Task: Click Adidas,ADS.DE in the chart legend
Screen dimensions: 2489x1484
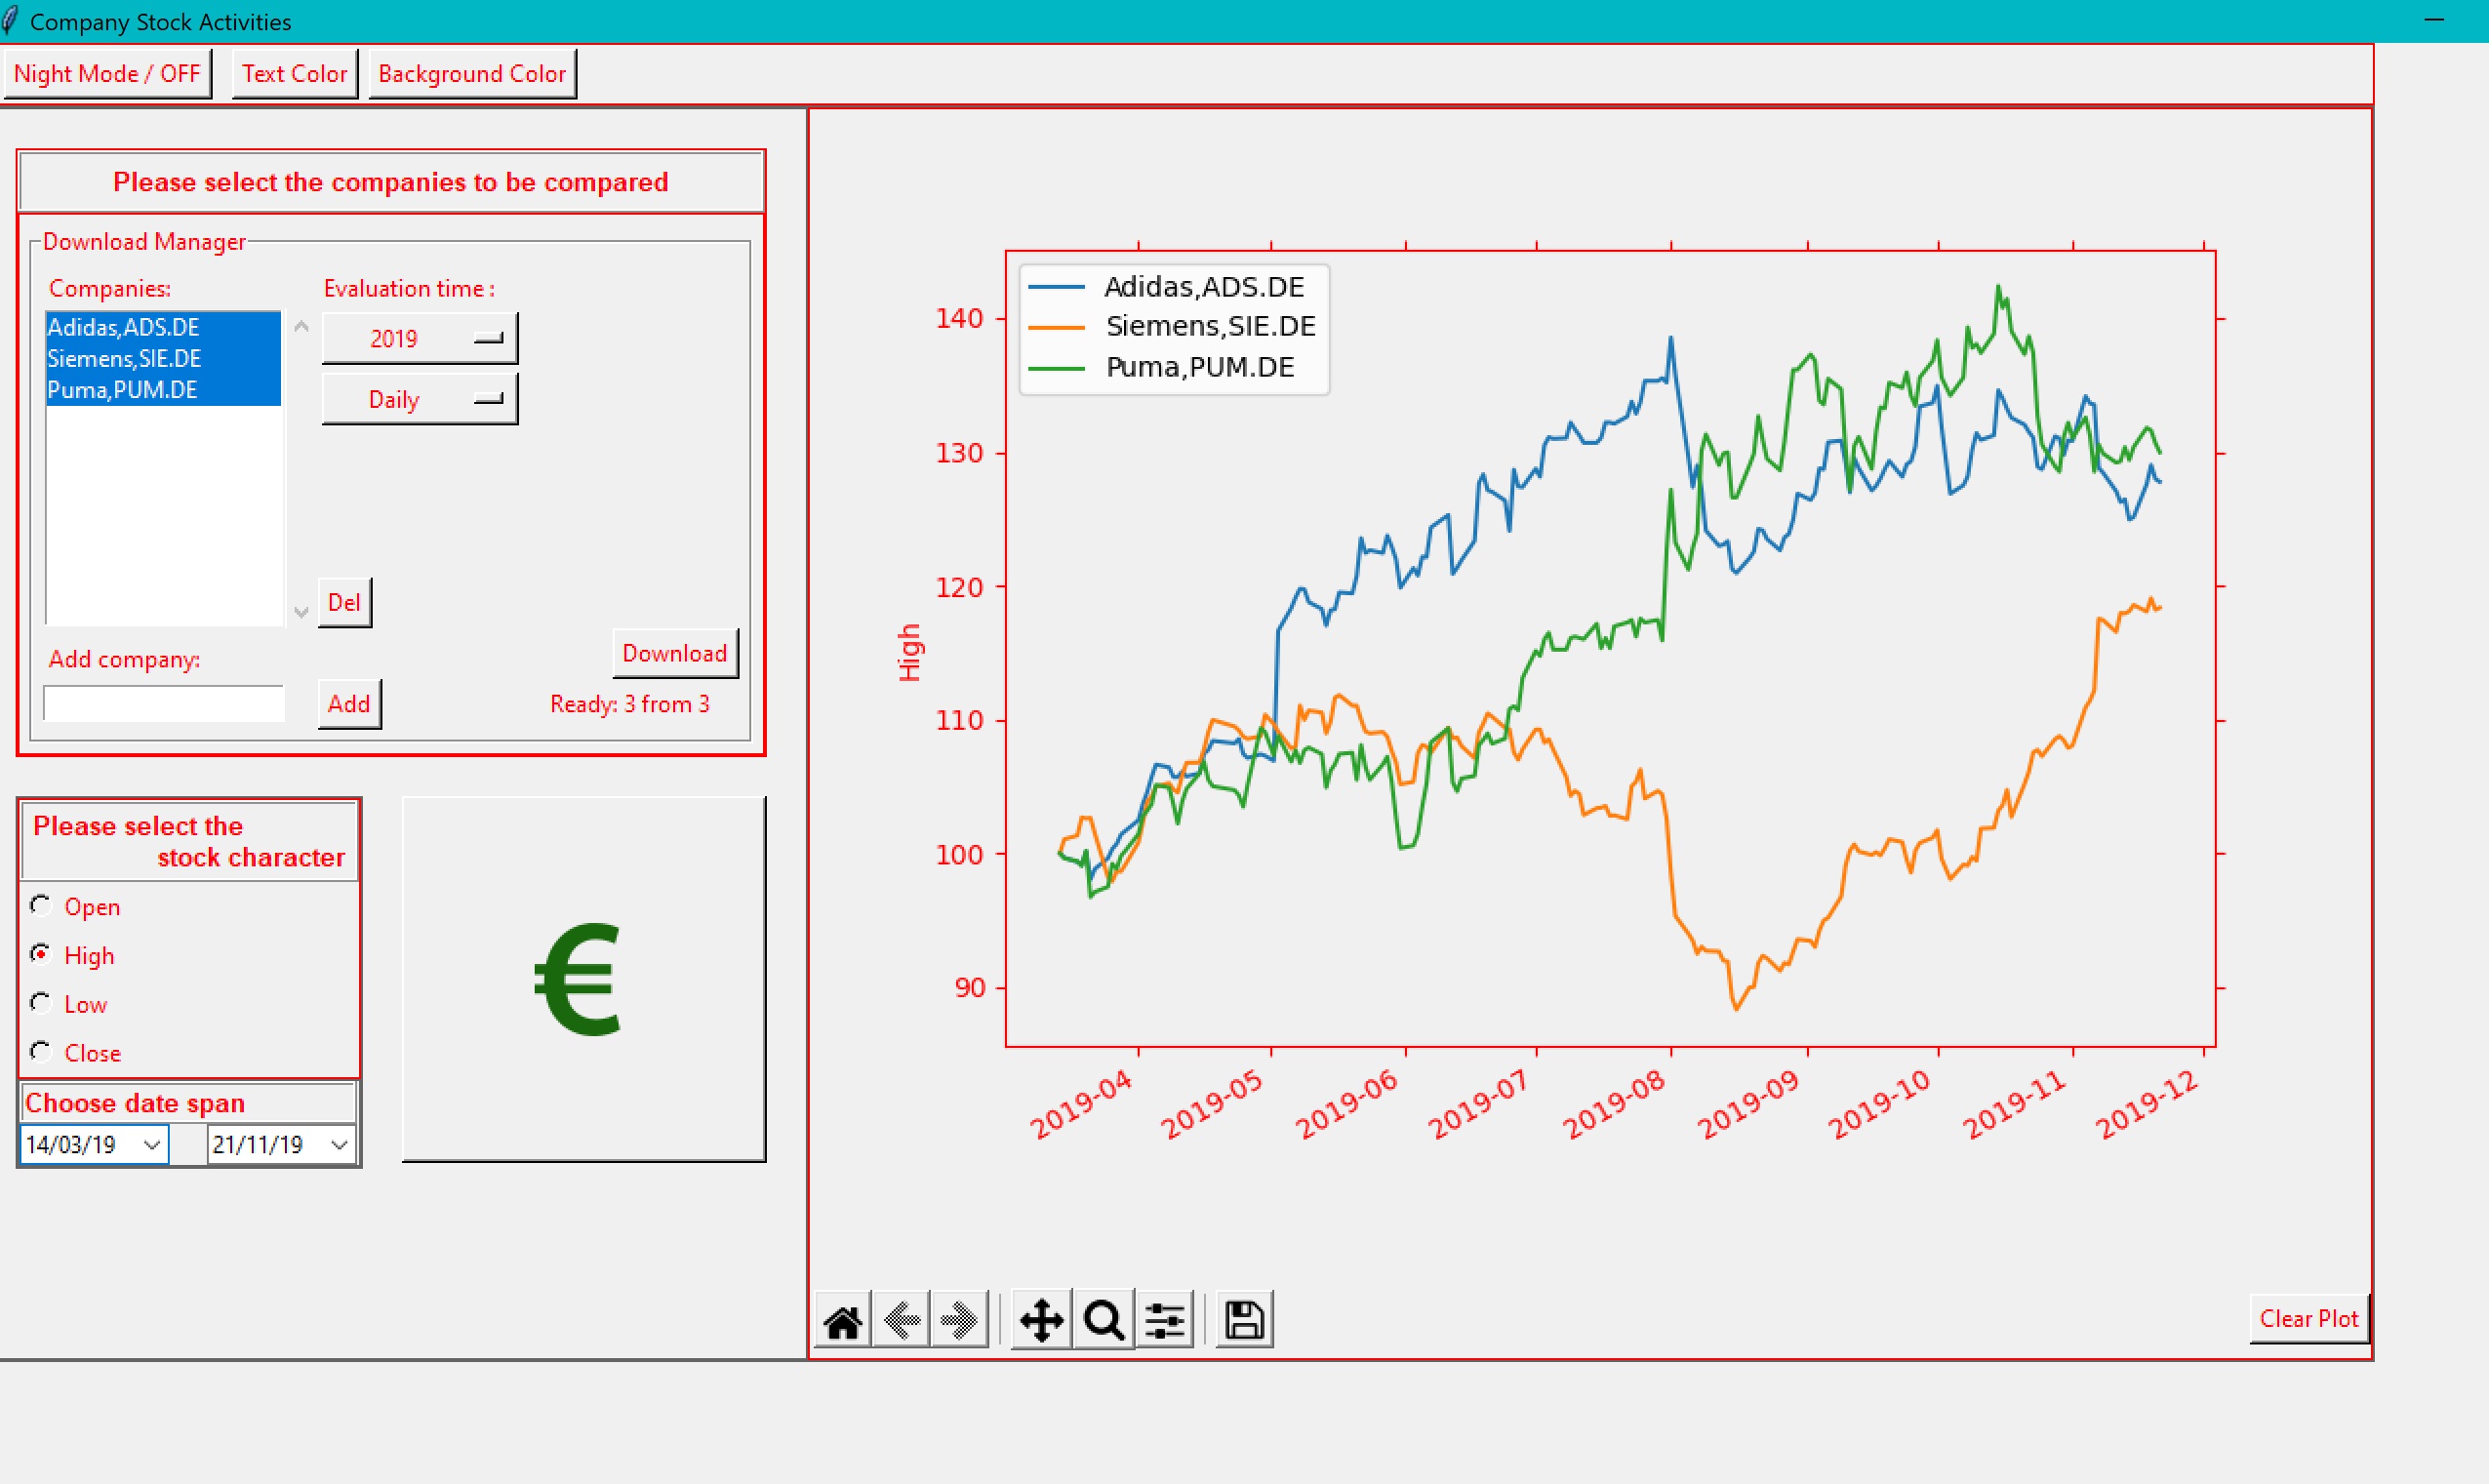Action: 1203,287
